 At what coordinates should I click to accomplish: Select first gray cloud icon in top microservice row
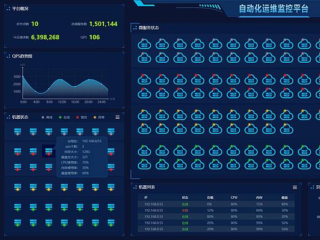pos(145,44)
